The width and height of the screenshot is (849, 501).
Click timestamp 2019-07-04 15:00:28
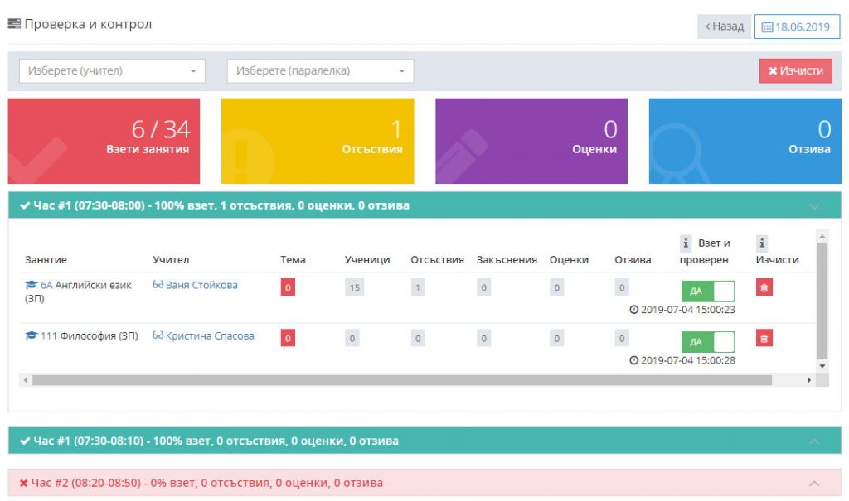(x=687, y=360)
